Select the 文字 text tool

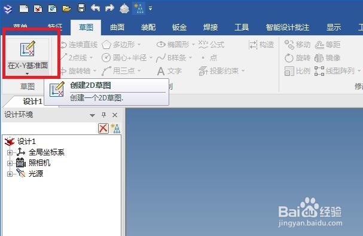[170, 71]
